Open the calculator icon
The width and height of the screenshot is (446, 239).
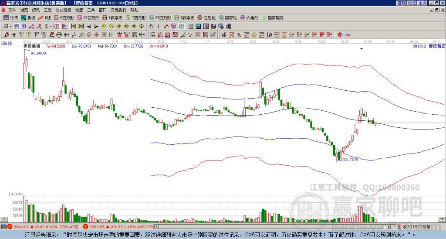pyautogui.click(x=198, y=27)
